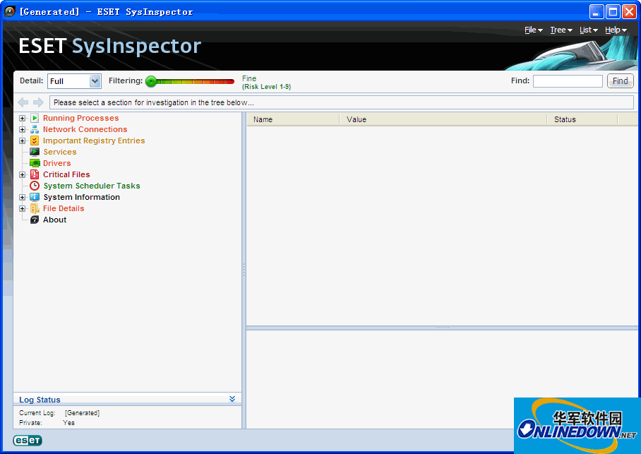The width and height of the screenshot is (641, 454).
Task: Click the System Information icon
Action: point(35,197)
